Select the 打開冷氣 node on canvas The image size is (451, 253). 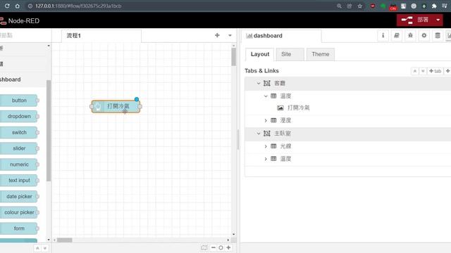coord(116,106)
